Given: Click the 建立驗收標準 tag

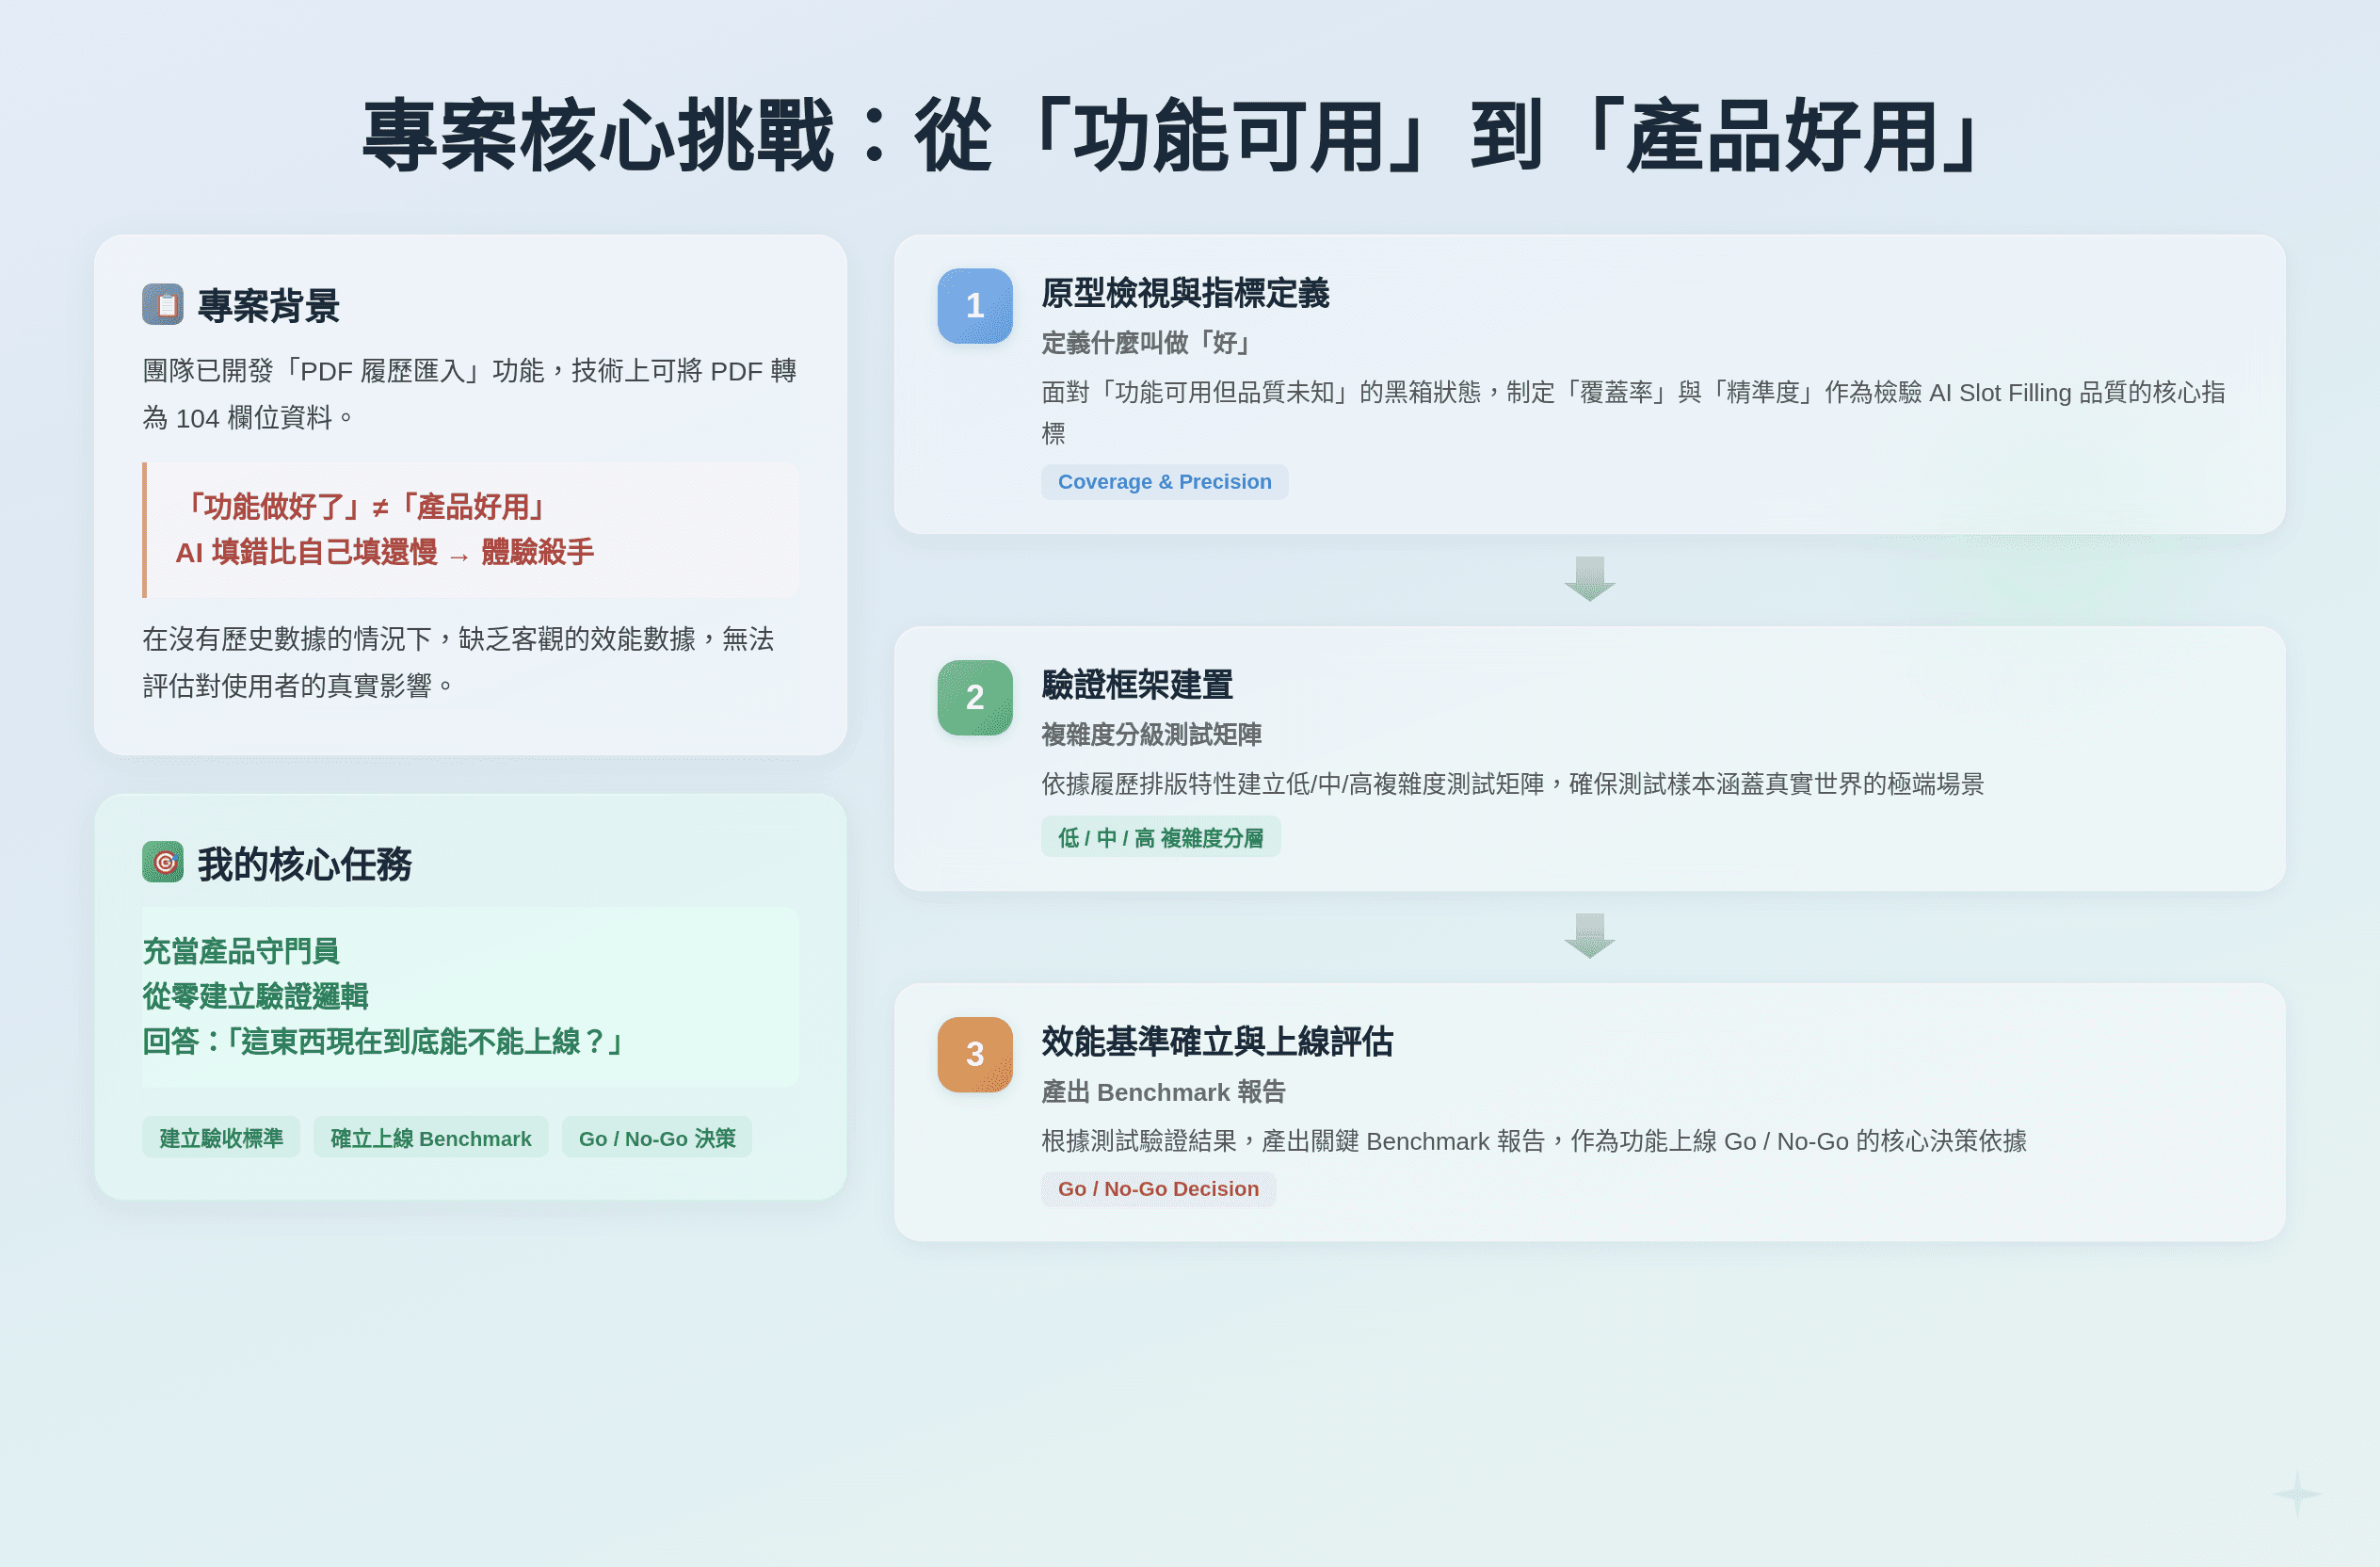Looking at the screenshot, I should (221, 1138).
